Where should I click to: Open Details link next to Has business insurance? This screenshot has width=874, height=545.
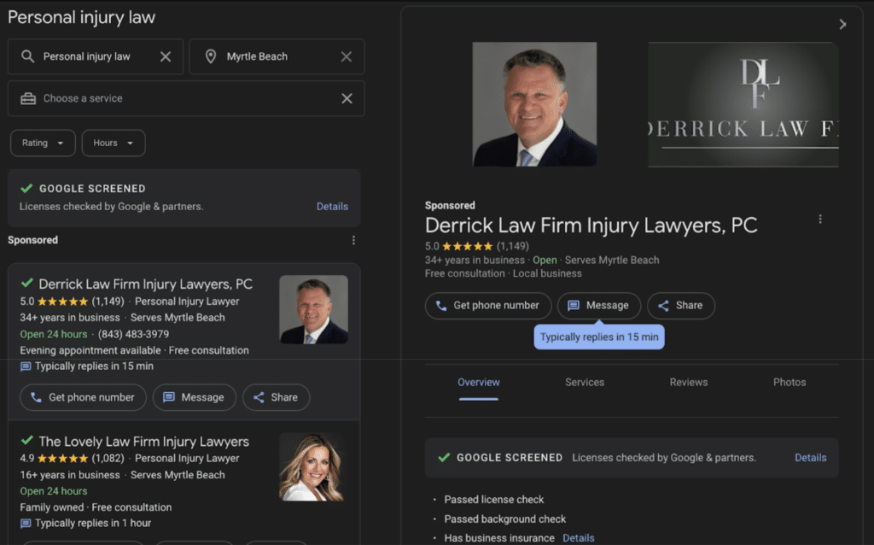579,538
